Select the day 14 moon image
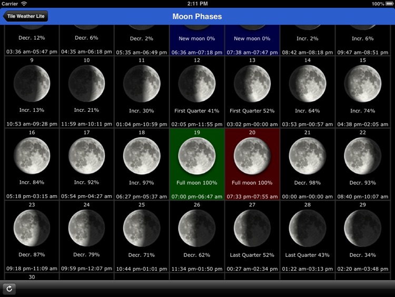This screenshot has width=395, height=297. (308, 84)
